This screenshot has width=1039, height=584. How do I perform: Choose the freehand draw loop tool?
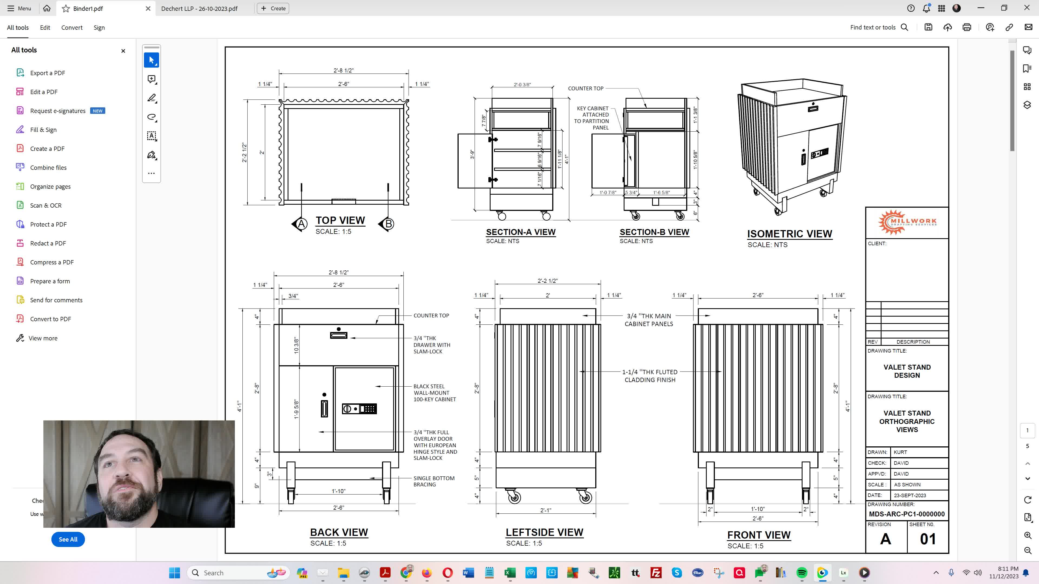pos(151,117)
